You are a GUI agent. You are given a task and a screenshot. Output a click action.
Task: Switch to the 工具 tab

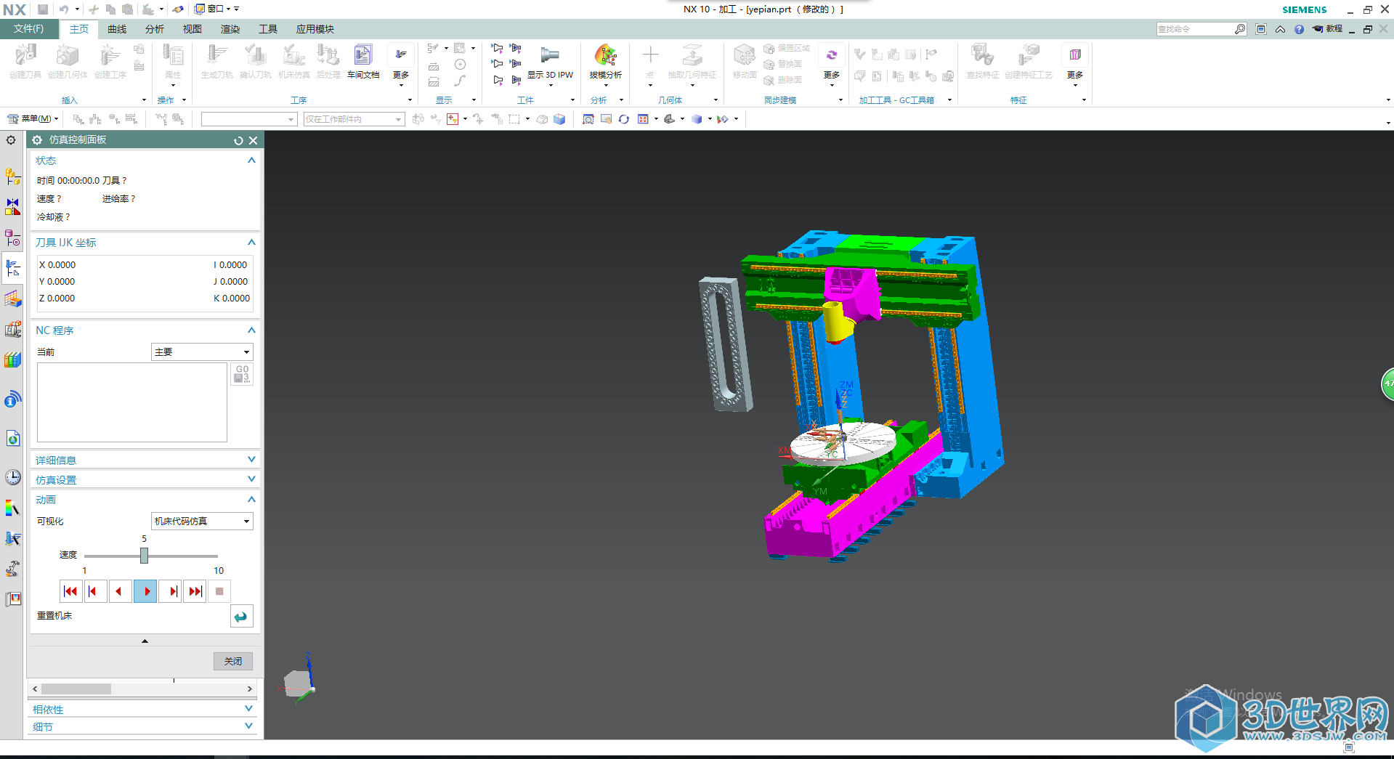point(268,29)
